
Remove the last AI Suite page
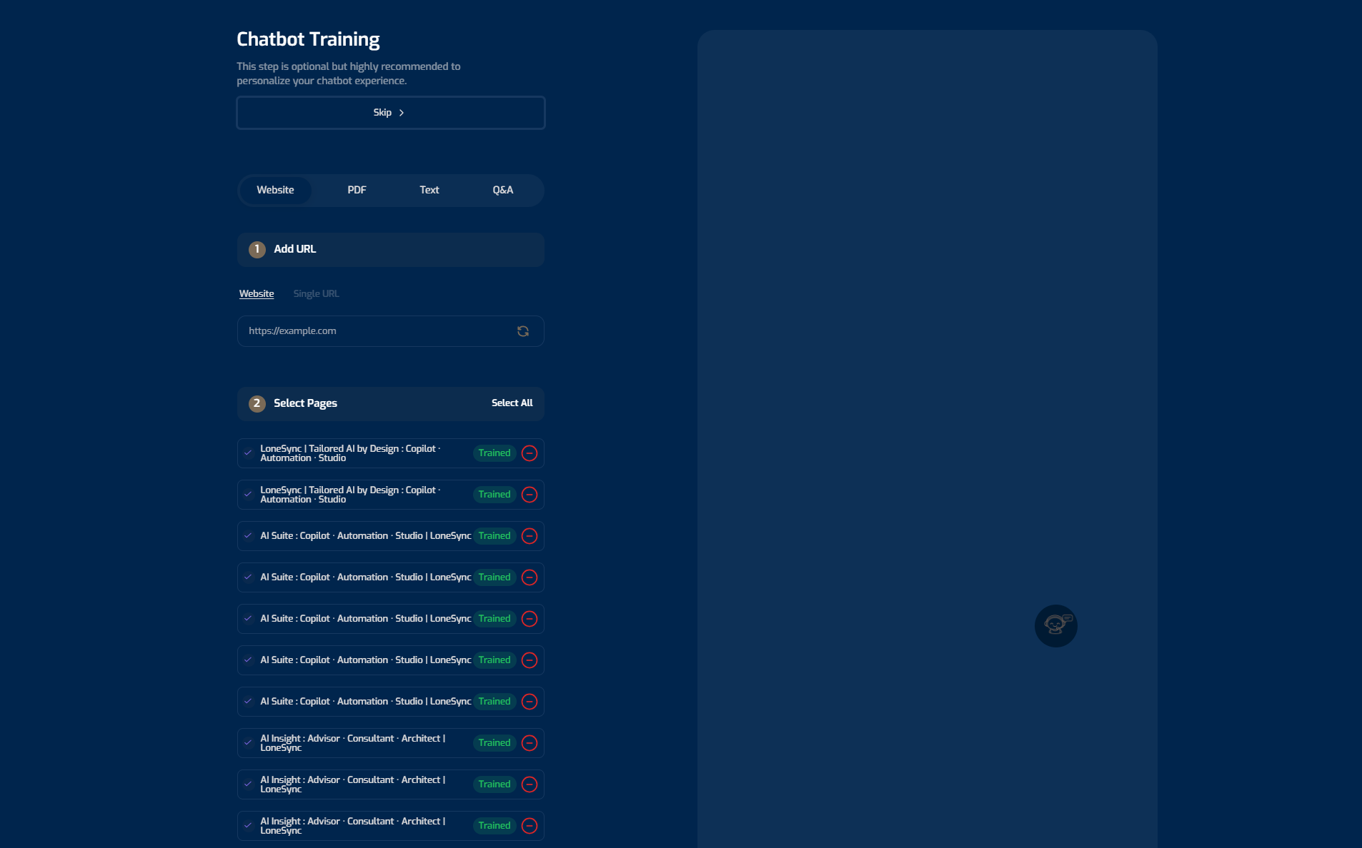point(530,702)
